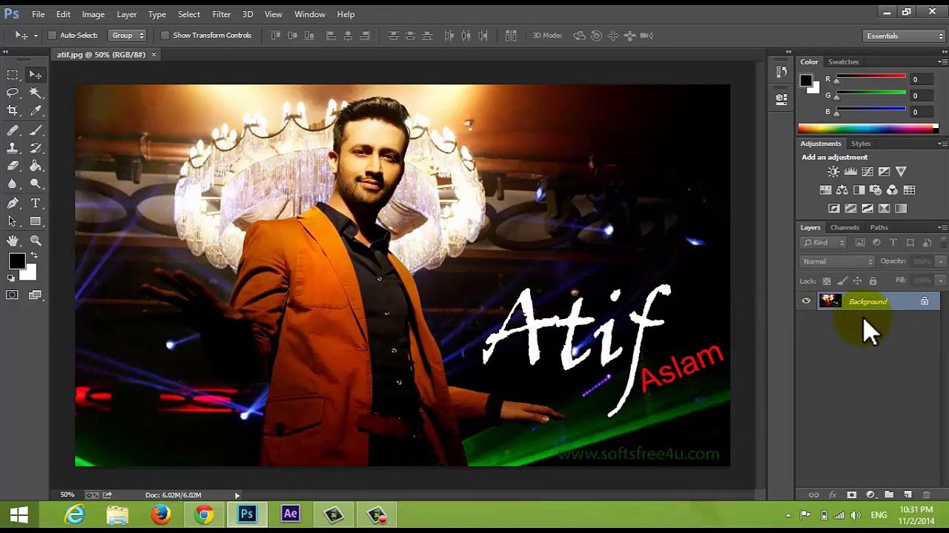The image size is (949, 533).
Task: Add a Photo Filter adjustment
Action: [x=876, y=190]
